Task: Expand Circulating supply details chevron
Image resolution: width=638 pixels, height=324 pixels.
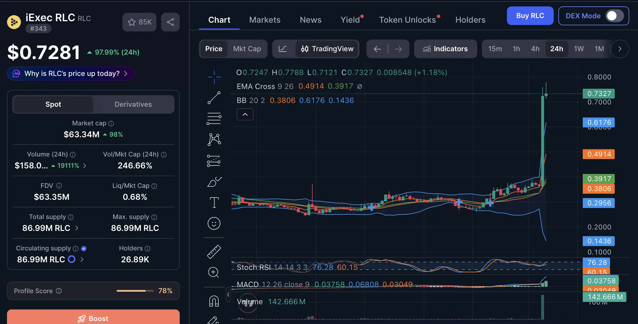Action: (x=82, y=259)
